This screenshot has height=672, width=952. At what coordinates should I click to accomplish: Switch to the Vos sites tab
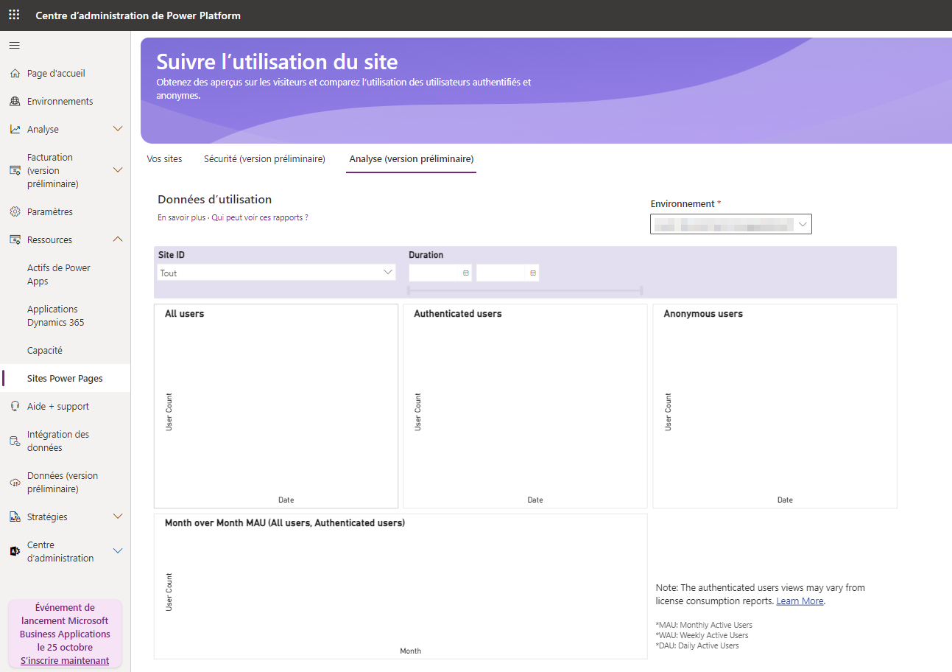pyautogui.click(x=164, y=159)
